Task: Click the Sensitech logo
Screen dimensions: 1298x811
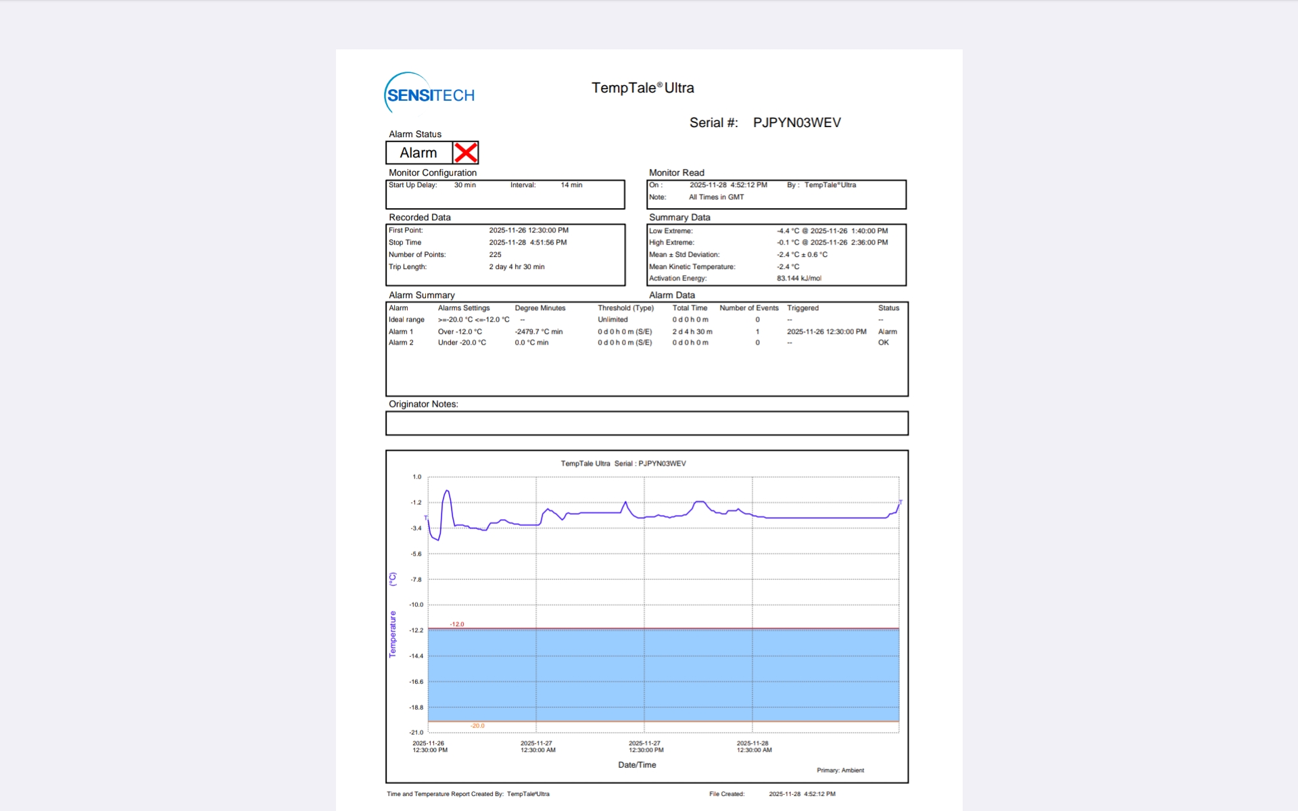Action: 429,94
